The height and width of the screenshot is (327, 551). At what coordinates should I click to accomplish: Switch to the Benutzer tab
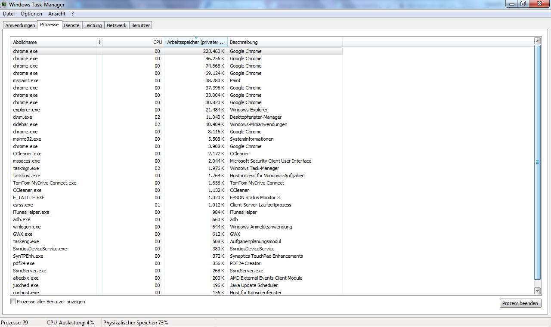[141, 25]
